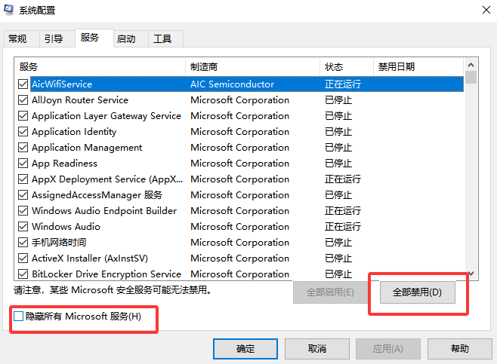Click the services list scrollbar thumb
This screenshot has height=364, width=497.
pyautogui.click(x=471, y=77)
